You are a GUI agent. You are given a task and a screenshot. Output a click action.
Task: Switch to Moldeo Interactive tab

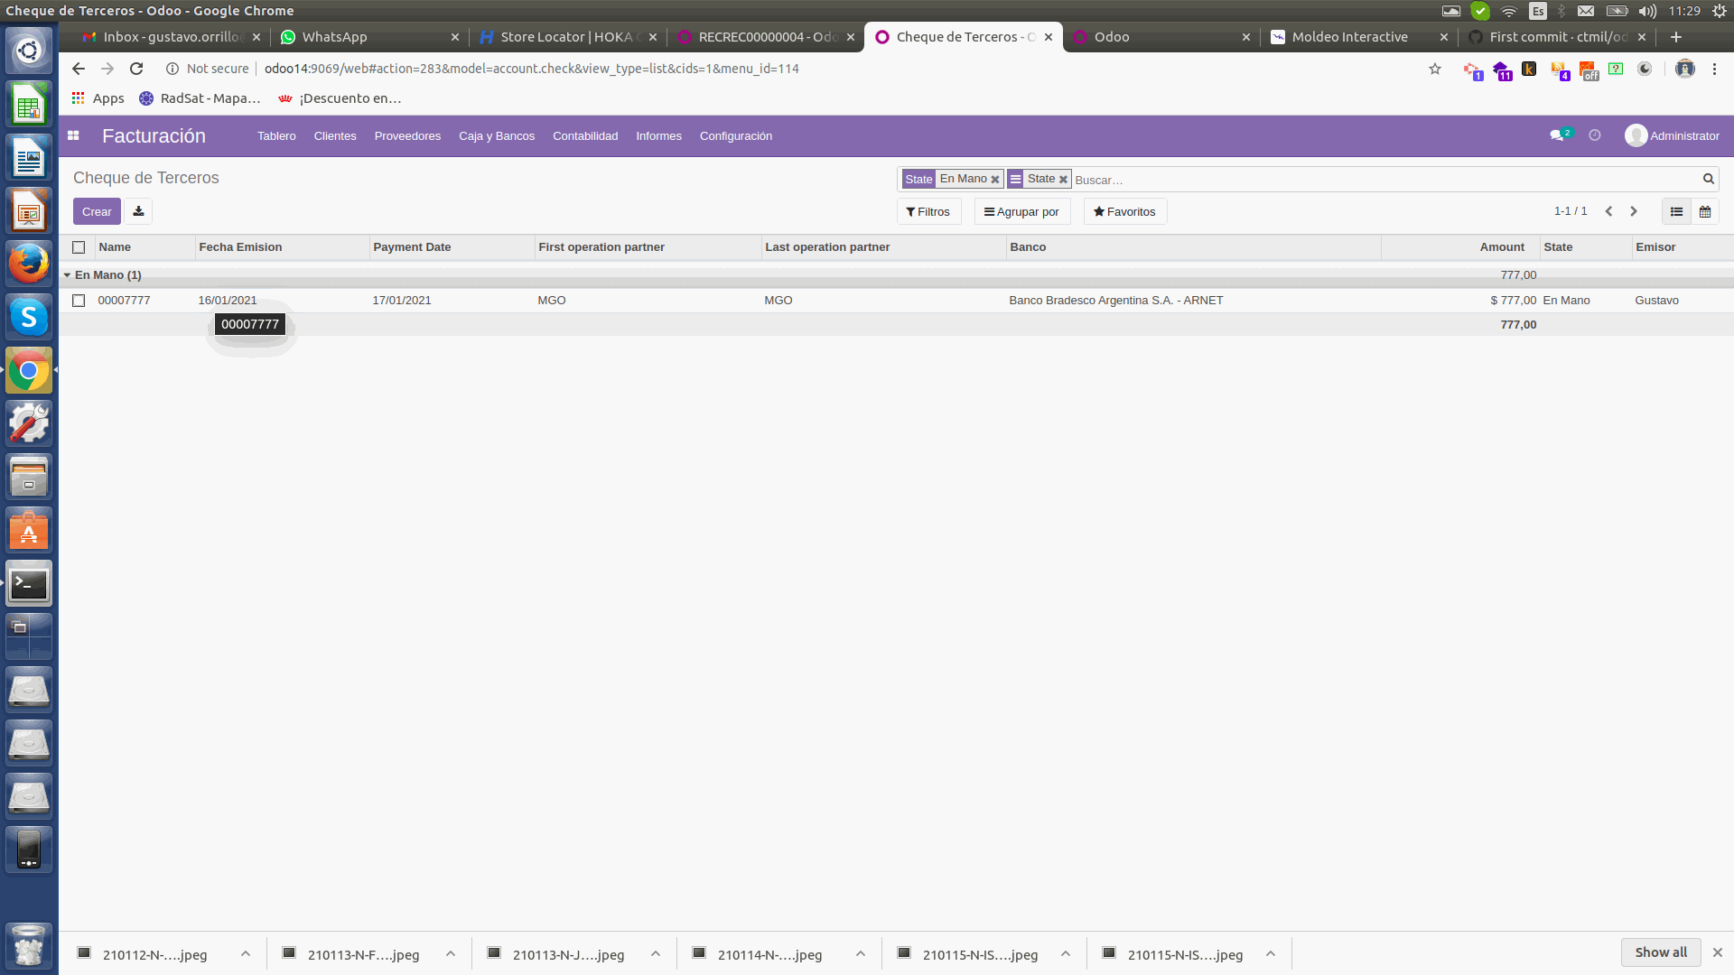click(1356, 37)
